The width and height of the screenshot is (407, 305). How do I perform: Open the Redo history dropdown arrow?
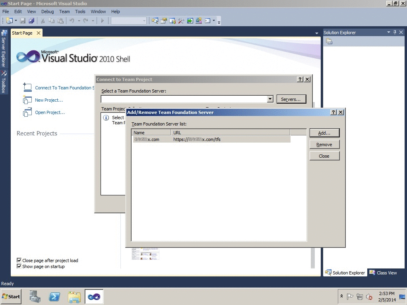93,21
